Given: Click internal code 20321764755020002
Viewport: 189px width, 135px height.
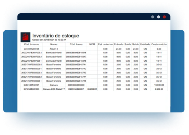Looking at the screenshot, I should click(31, 77).
